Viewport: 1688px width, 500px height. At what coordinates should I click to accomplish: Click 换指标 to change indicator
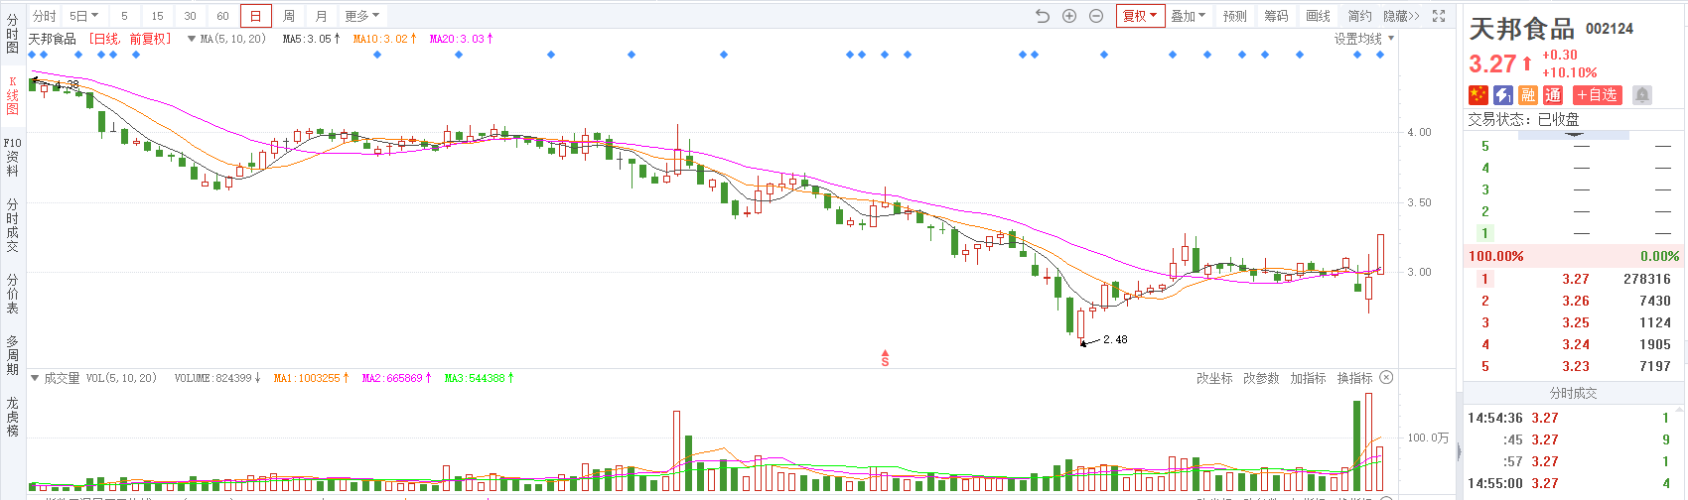pyautogui.click(x=1354, y=378)
